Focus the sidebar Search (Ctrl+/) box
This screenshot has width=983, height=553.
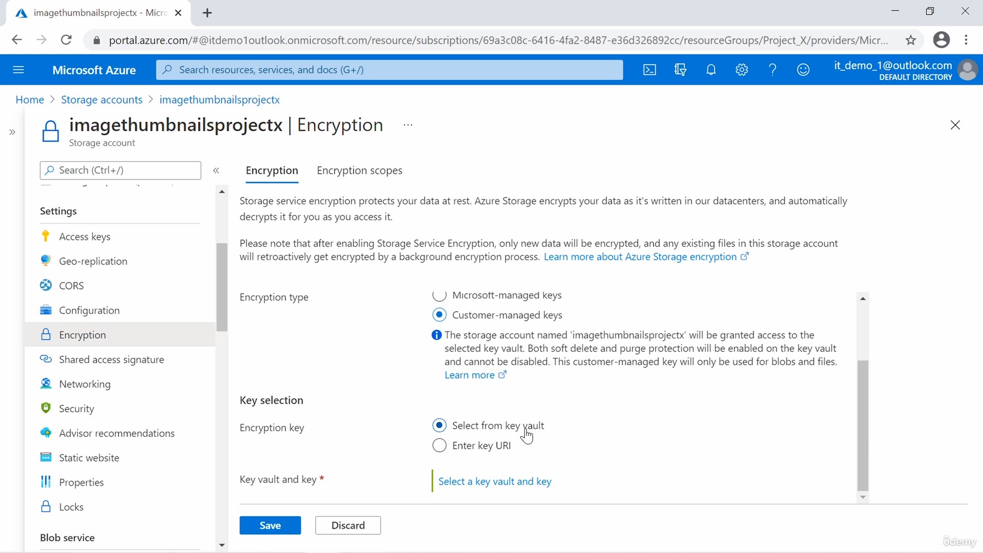click(120, 171)
